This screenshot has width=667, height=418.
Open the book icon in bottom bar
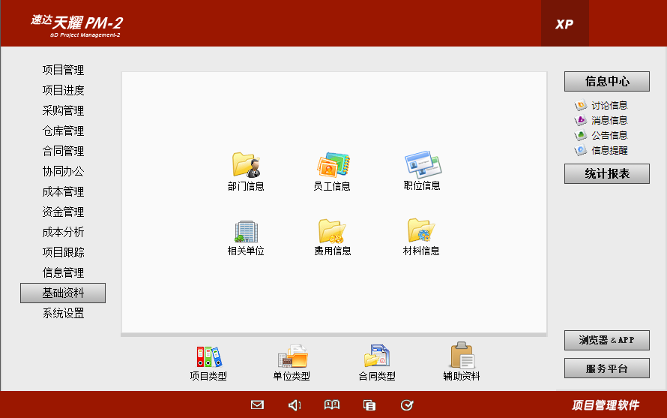point(332,405)
